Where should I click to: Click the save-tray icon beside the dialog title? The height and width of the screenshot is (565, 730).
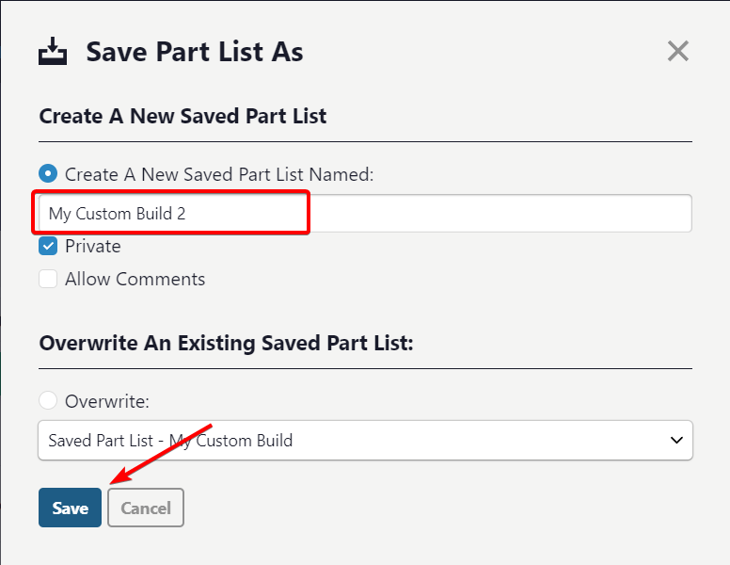tap(54, 51)
